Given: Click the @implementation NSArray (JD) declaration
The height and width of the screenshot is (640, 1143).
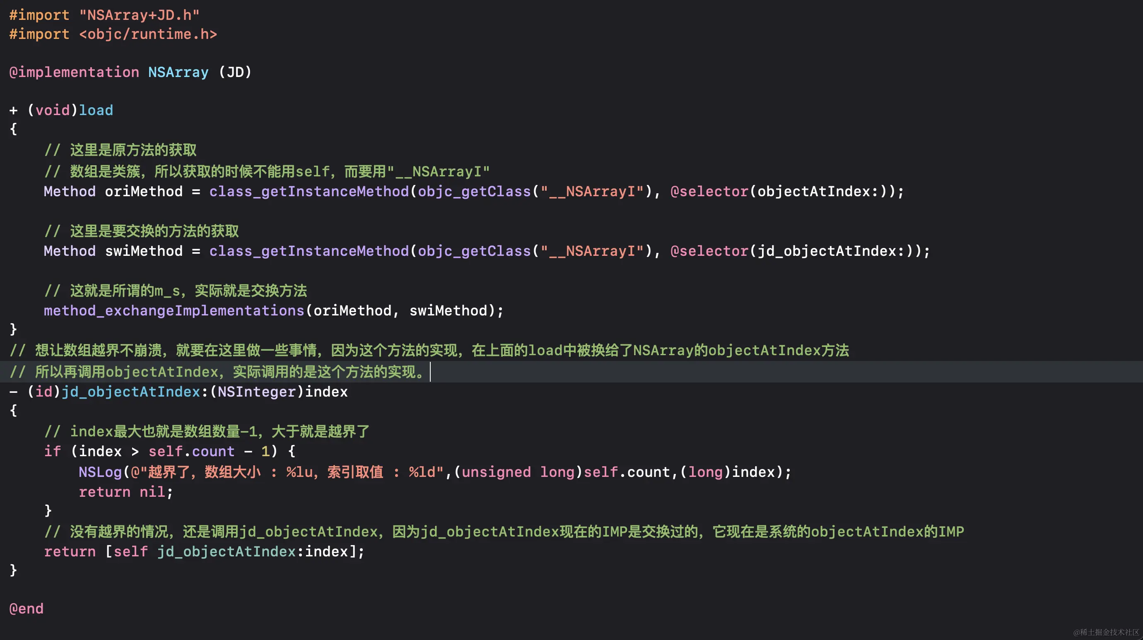Looking at the screenshot, I should [130, 72].
